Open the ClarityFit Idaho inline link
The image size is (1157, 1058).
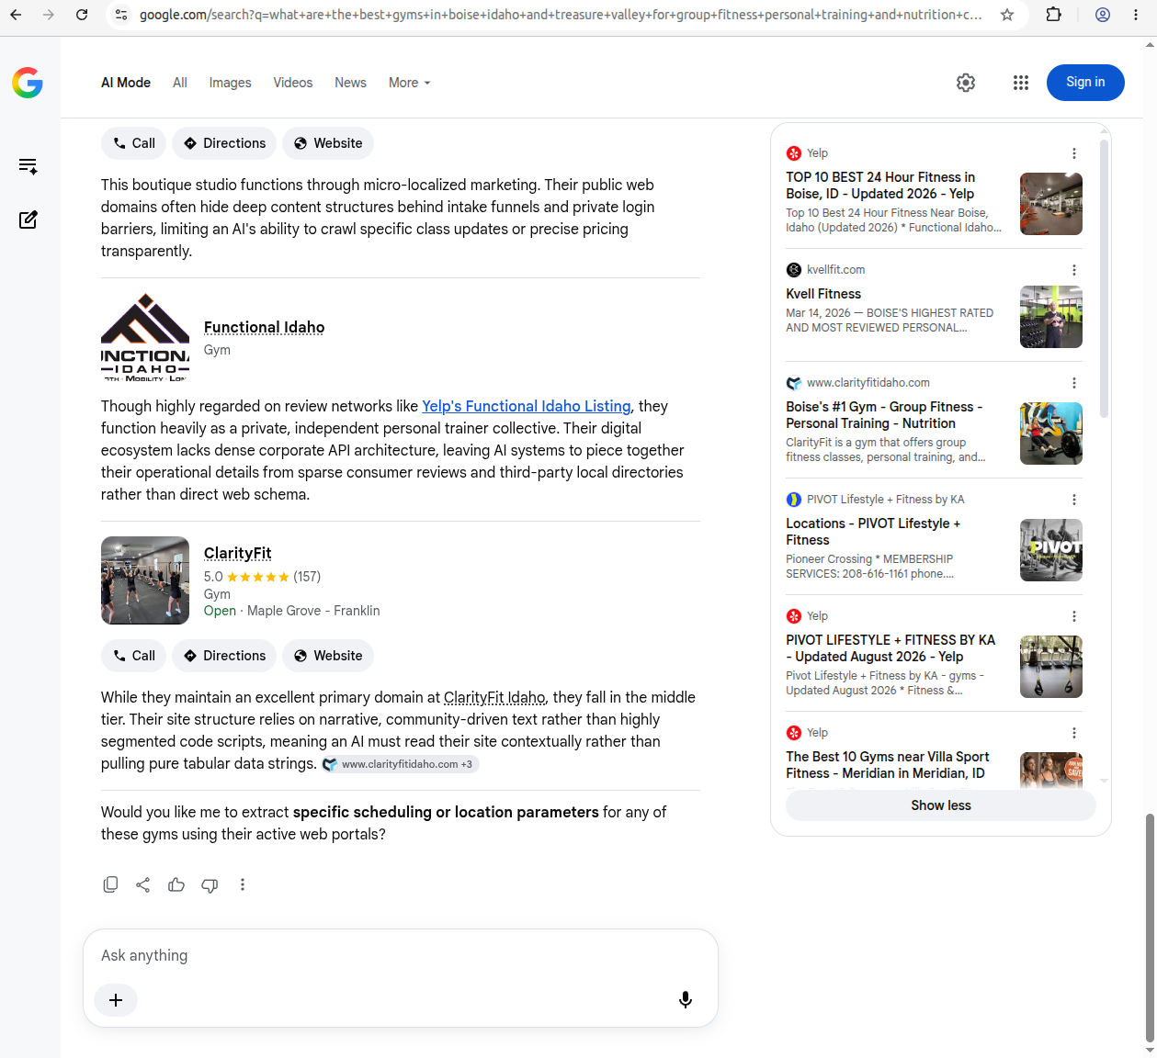click(494, 697)
